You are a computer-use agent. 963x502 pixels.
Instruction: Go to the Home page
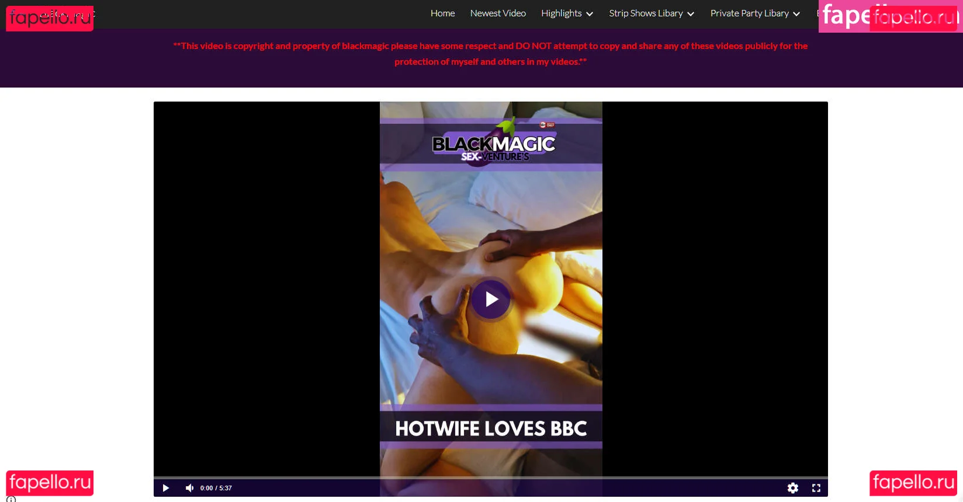(442, 13)
